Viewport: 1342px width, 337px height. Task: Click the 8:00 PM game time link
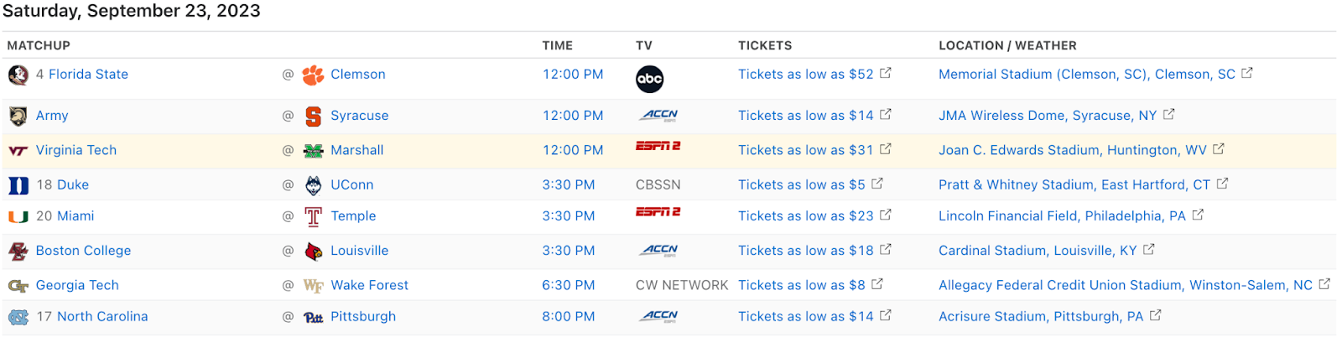pos(568,316)
